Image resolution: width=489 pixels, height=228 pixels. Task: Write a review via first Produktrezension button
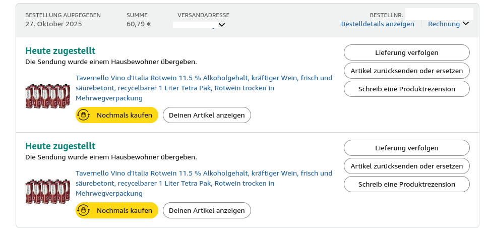point(406,89)
